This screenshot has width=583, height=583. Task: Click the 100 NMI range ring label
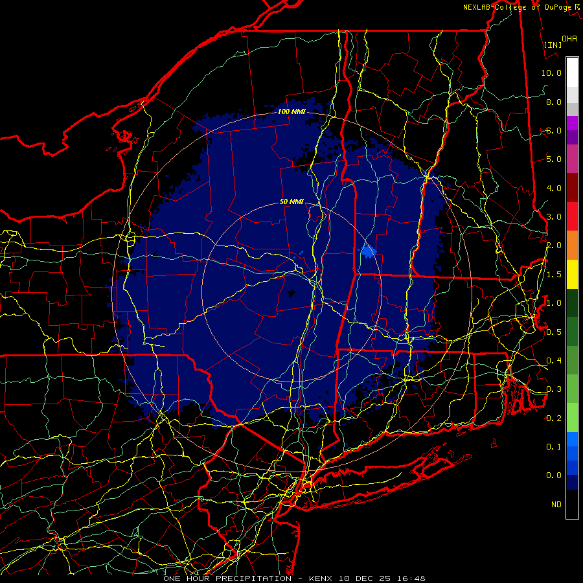(291, 111)
